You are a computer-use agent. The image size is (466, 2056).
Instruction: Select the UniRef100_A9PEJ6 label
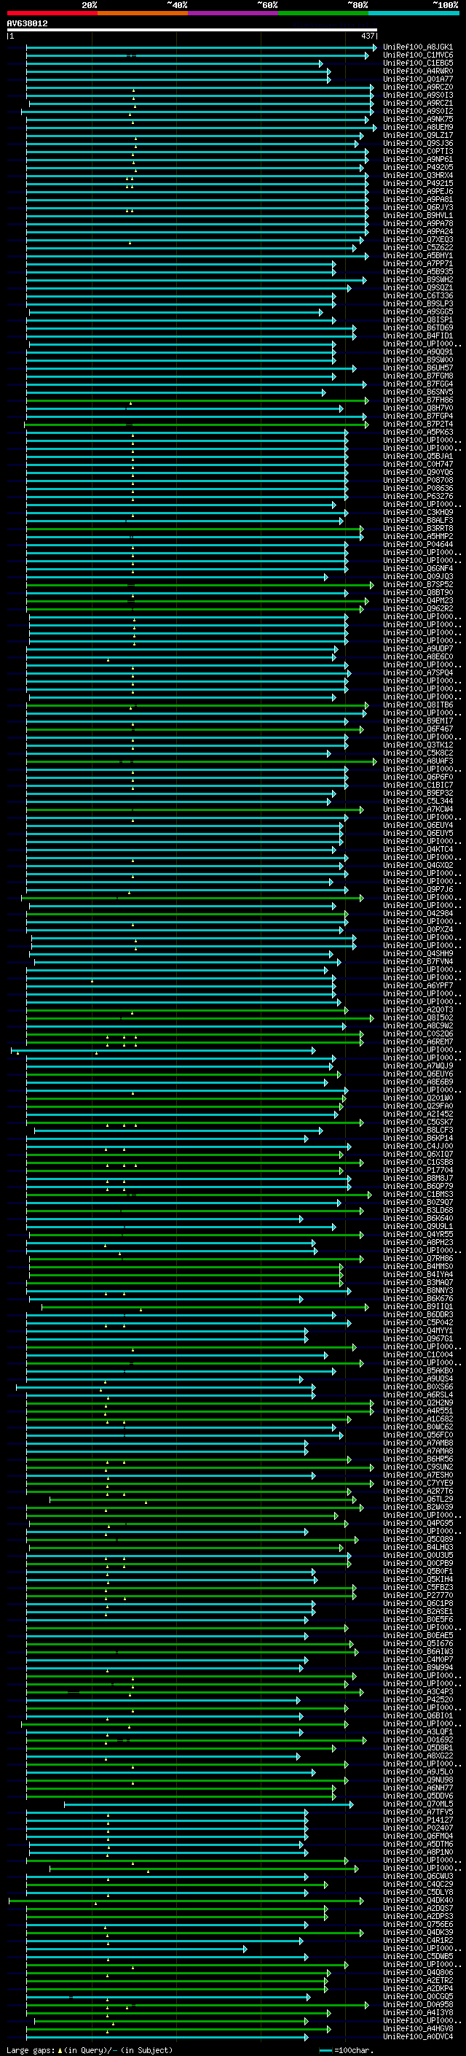tap(418, 192)
